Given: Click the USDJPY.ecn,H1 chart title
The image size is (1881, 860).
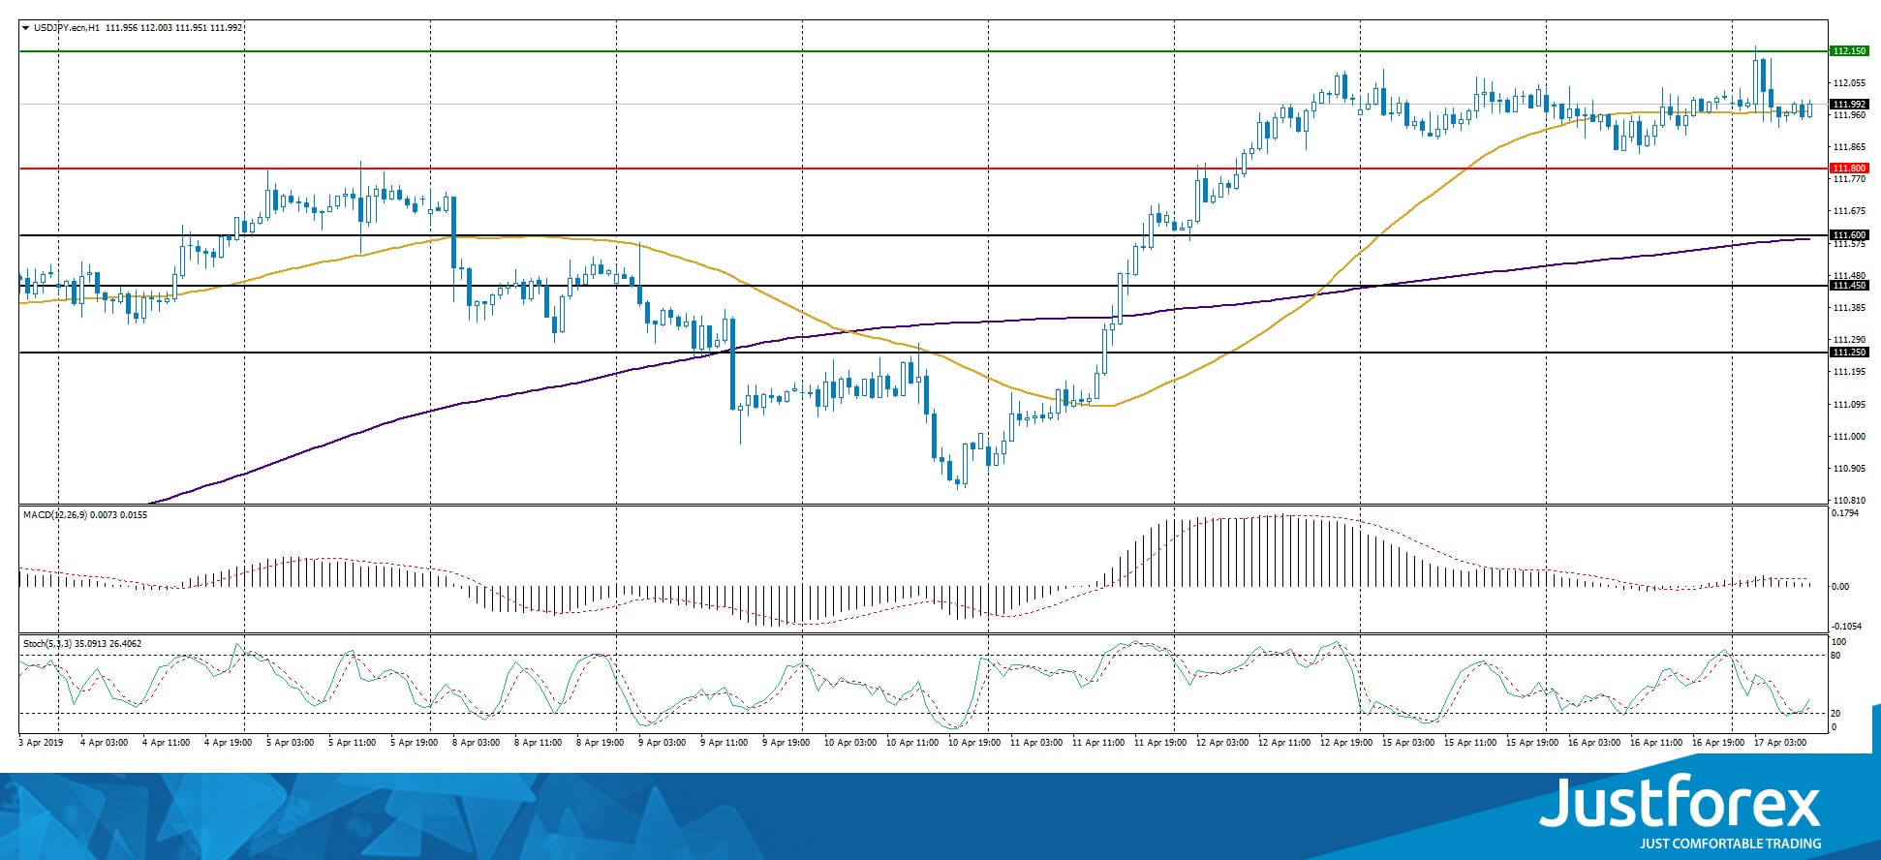Looking at the screenshot, I should click(66, 28).
